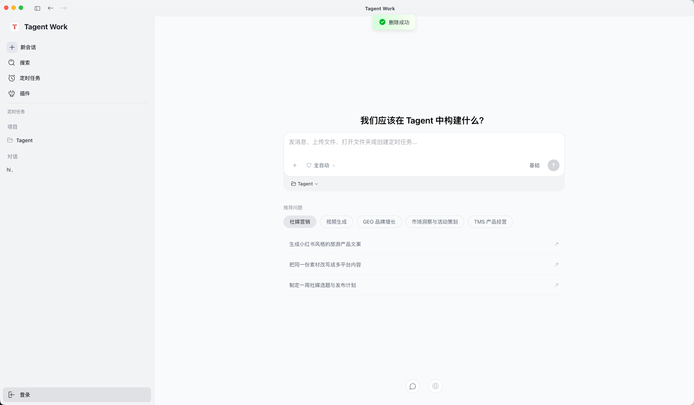Screen dimensions: 694x405
Task: Start a new conversation with 新会话
Action: coord(77,47)
